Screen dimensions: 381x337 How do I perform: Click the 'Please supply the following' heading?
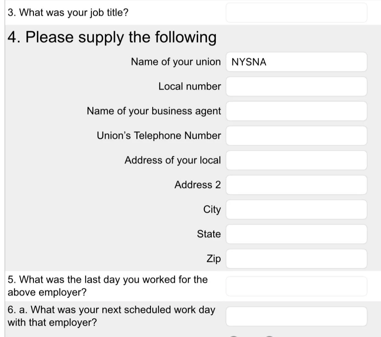(x=112, y=37)
